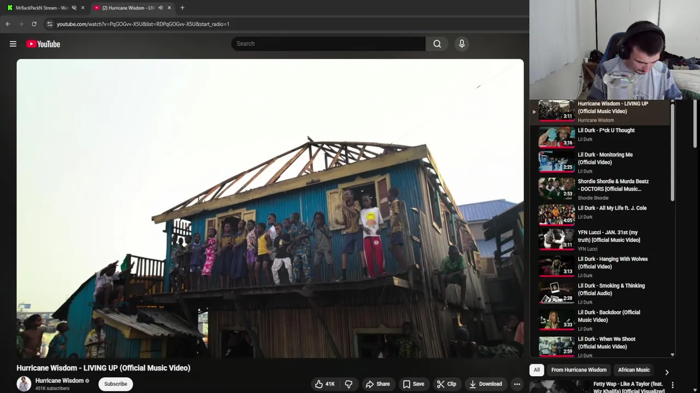Filter by From Hurricane Wisdom chip
The height and width of the screenshot is (393, 700).
(x=579, y=370)
